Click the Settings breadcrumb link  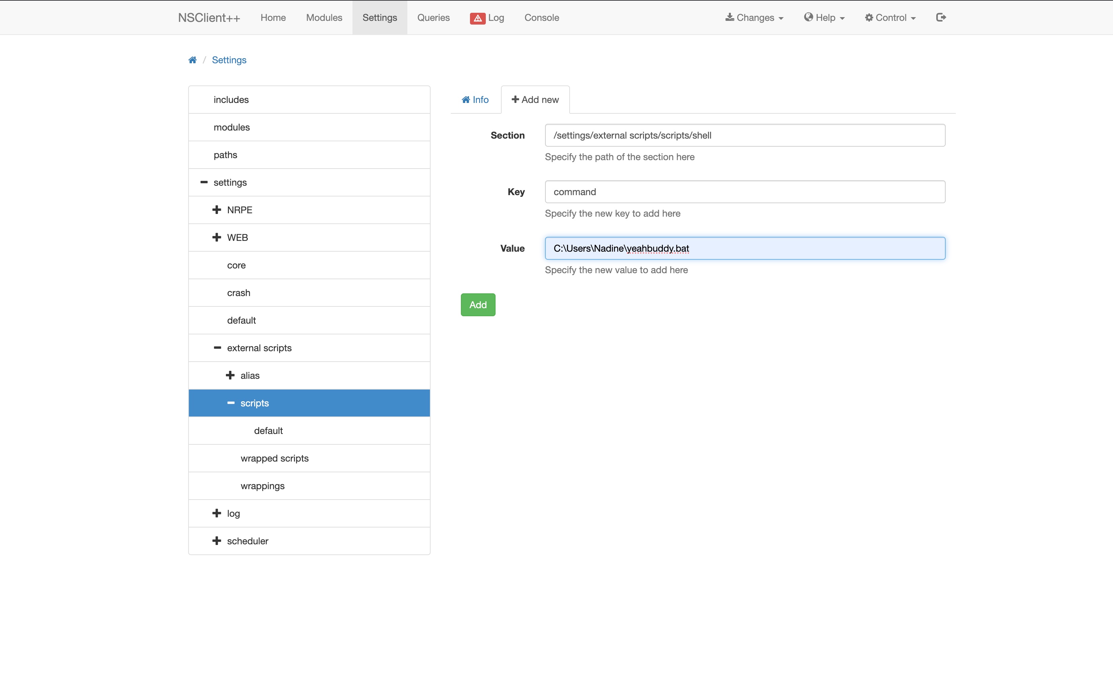coord(229,60)
